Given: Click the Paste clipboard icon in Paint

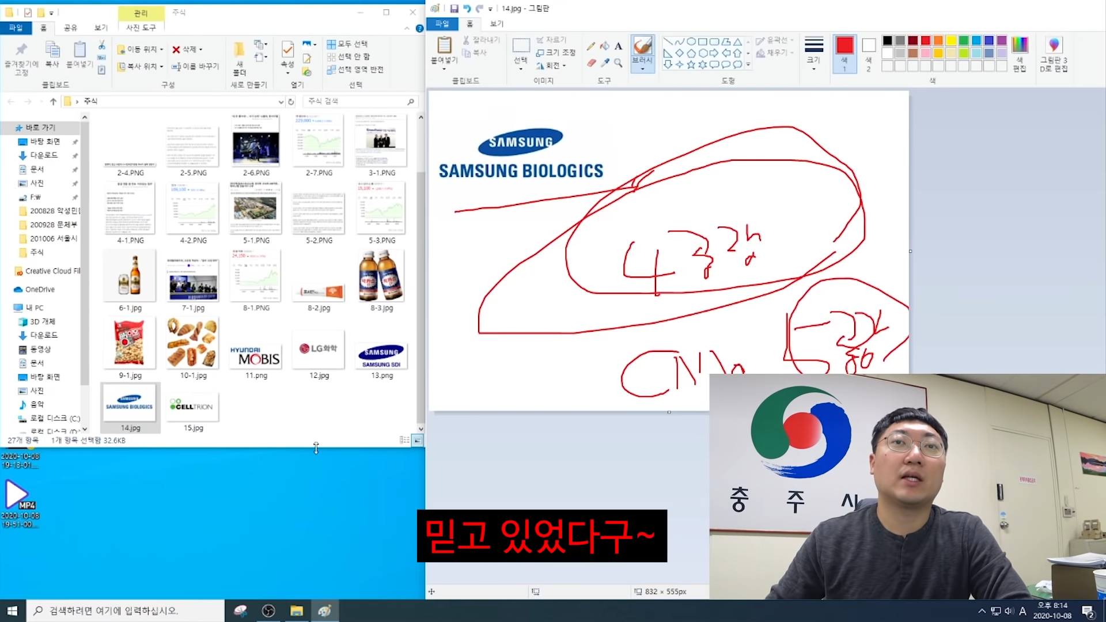Looking at the screenshot, I should tap(444, 45).
